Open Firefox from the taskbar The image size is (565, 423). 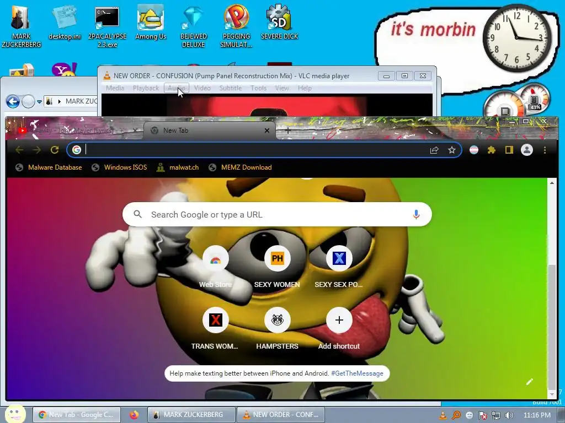point(134,415)
